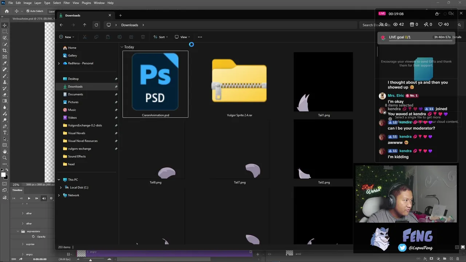Open Details of LIVE goal
The image size is (466, 262).
point(457,37)
